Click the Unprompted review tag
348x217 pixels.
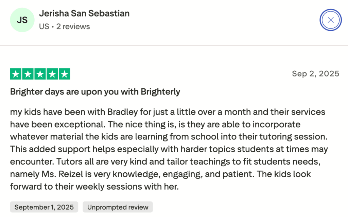[118, 207]
